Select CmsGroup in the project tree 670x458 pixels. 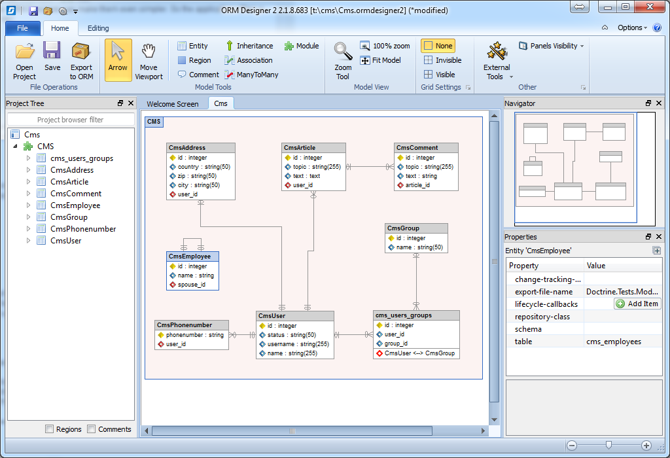69,217
